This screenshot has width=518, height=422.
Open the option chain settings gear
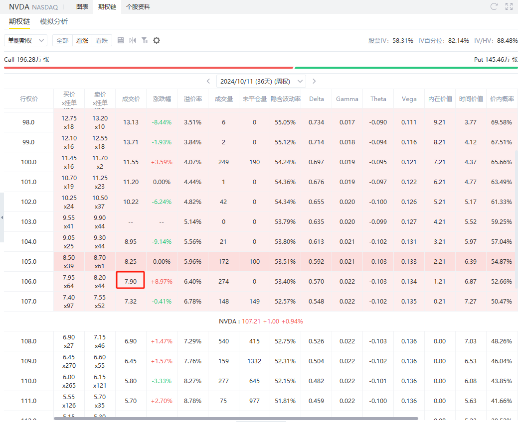(x=157, y=40)
